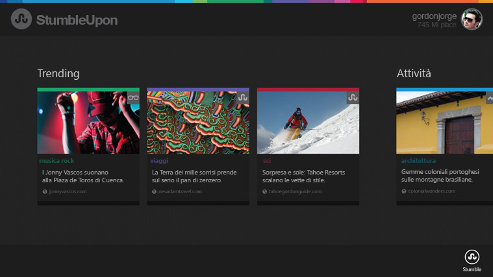
Task: Select the viaggi category label
Action: click(159, 161)
